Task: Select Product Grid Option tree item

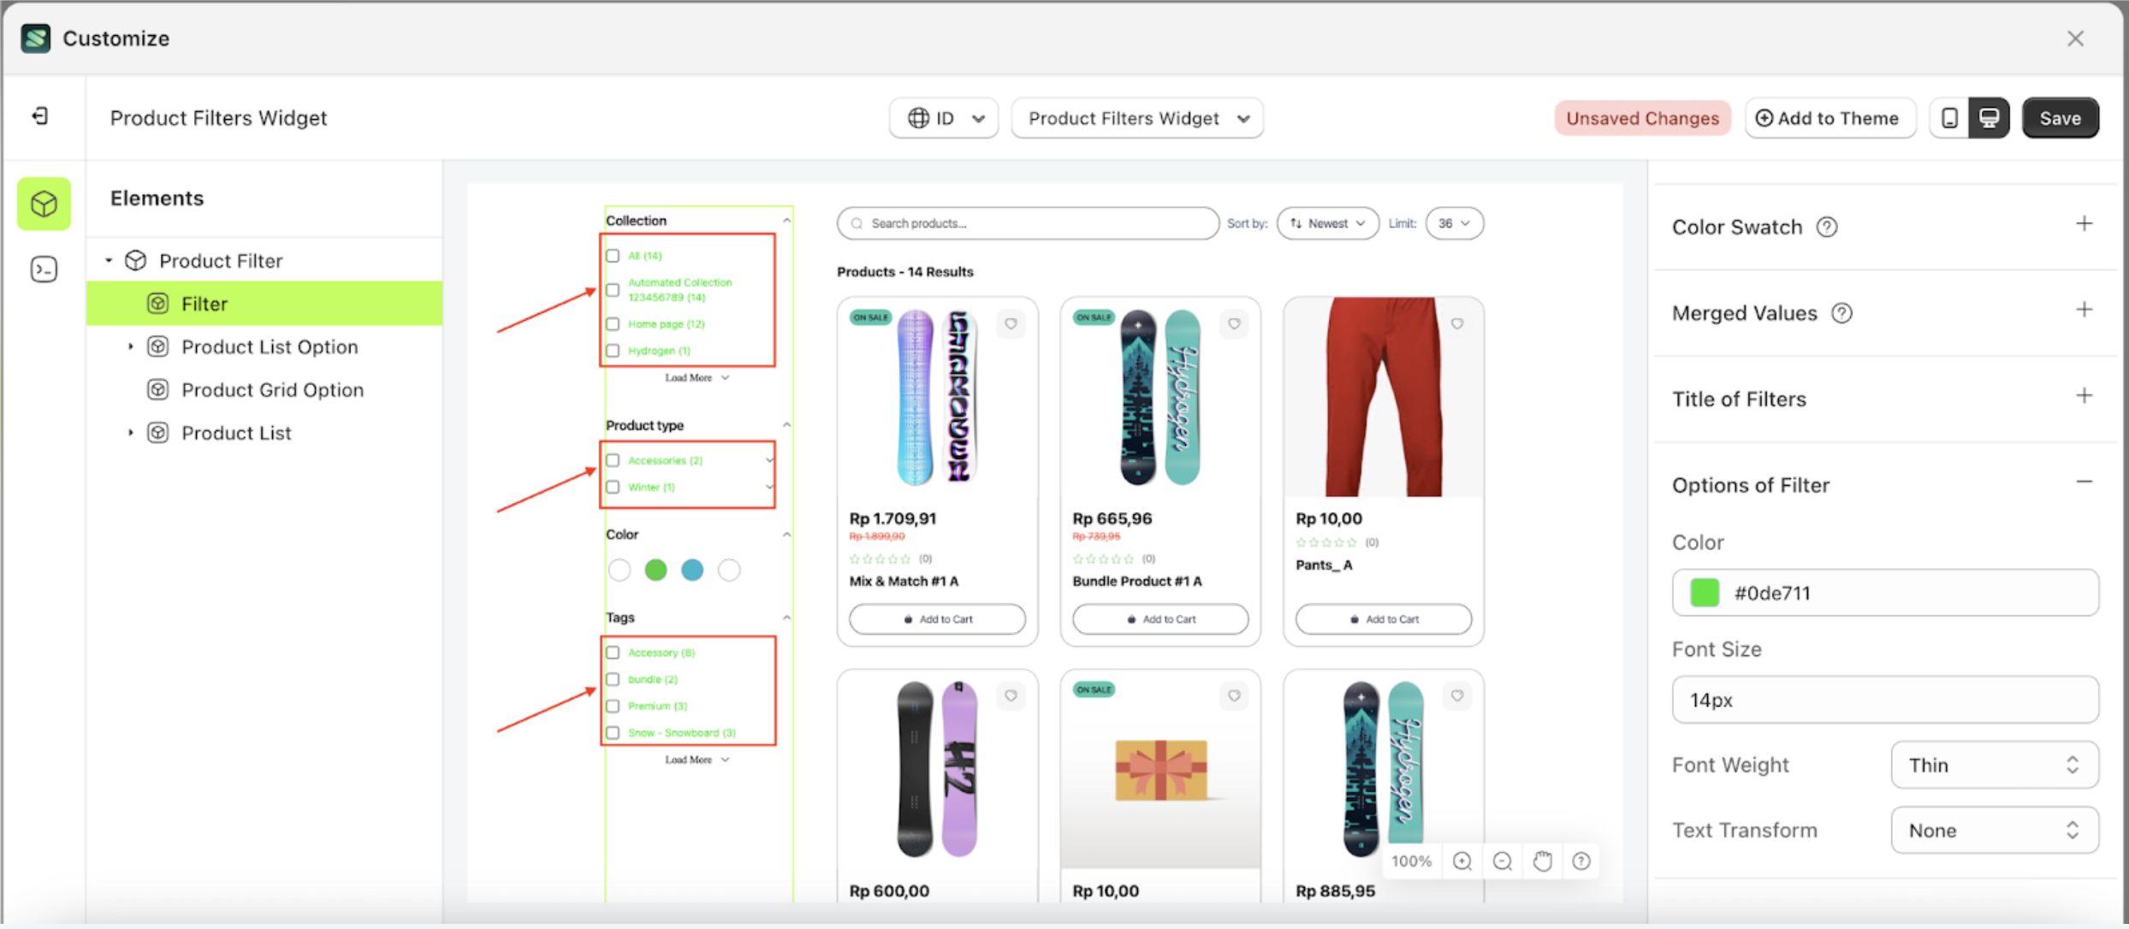Action: point(272,390)
